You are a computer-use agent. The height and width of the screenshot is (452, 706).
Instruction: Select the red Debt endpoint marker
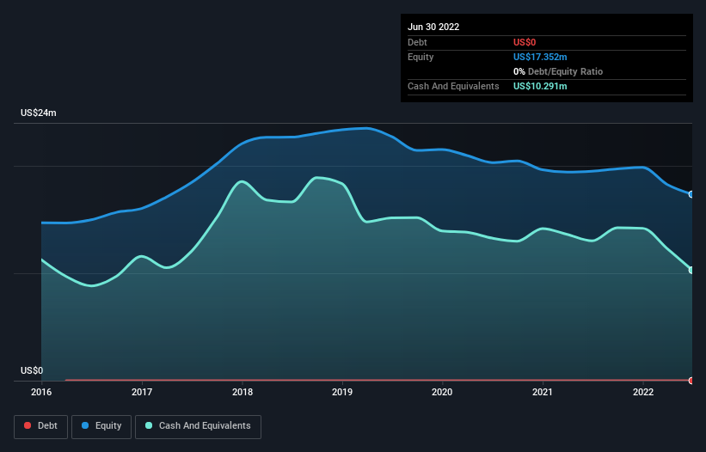691,381
